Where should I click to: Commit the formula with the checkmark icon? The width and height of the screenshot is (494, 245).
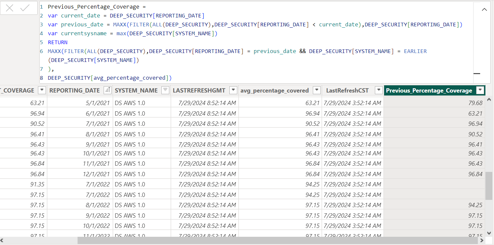[x=25, y=8]
